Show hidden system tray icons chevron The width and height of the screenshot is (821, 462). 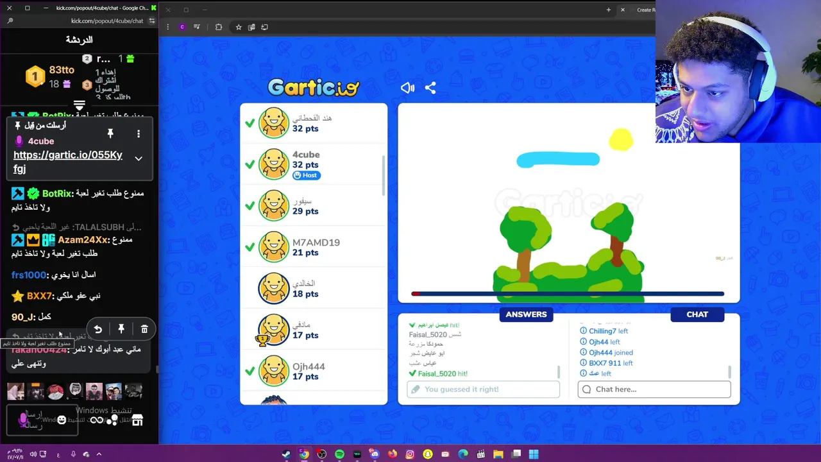[99, 454]
